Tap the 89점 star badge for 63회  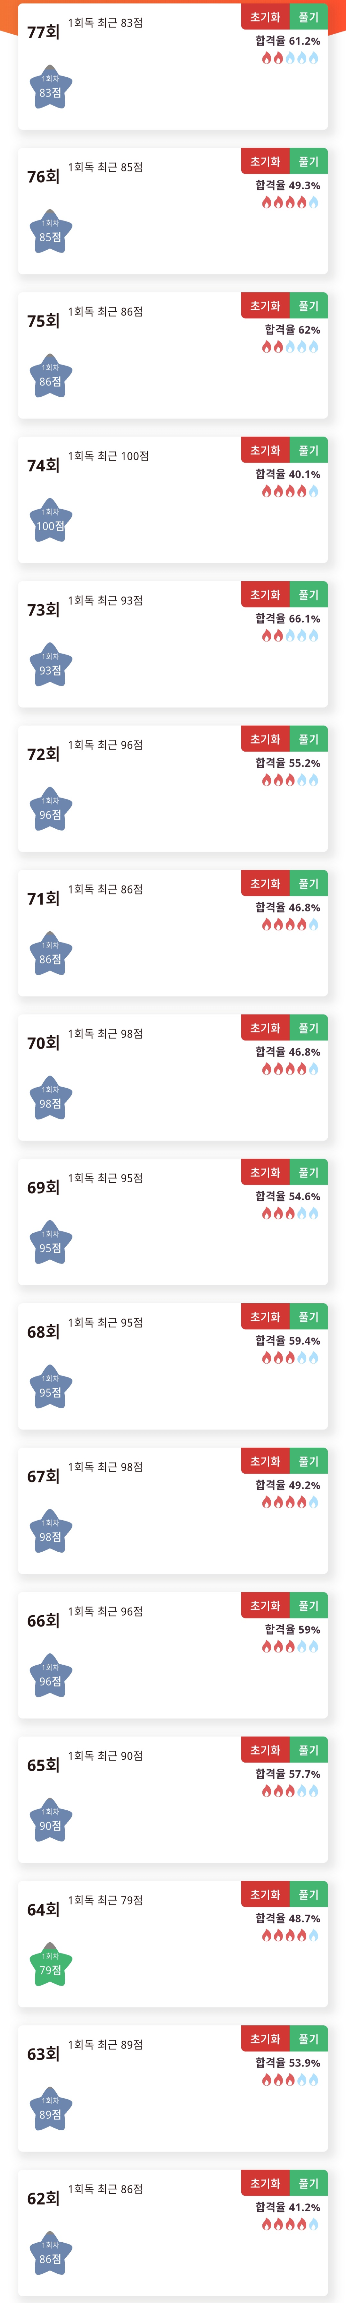tap(50, 2110)
